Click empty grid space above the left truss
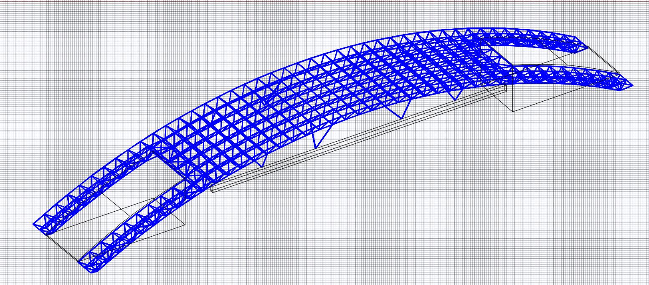649x285 pixels. point(104,83)
